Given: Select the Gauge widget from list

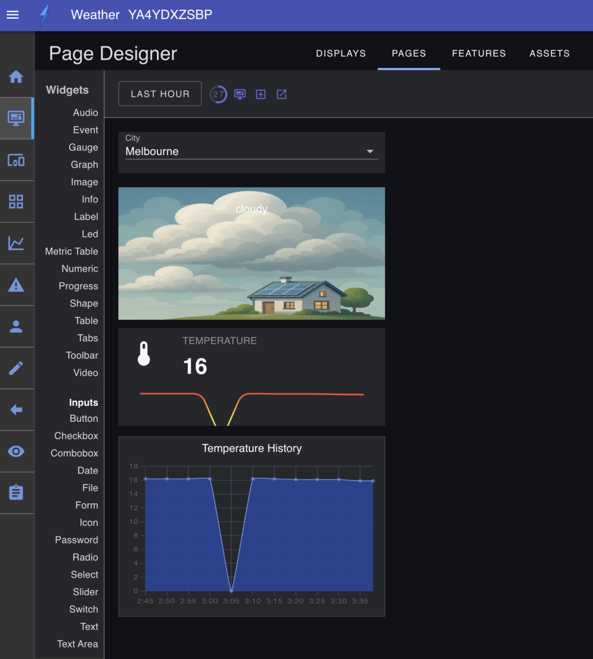Looking at the screenshot, I should (83, 148).
